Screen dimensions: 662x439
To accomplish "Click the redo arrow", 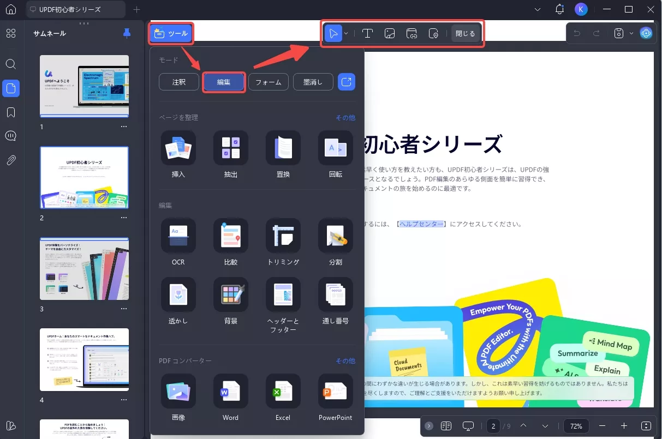I will pos(597,33).
